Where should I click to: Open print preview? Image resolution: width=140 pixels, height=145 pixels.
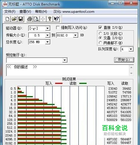36,19
